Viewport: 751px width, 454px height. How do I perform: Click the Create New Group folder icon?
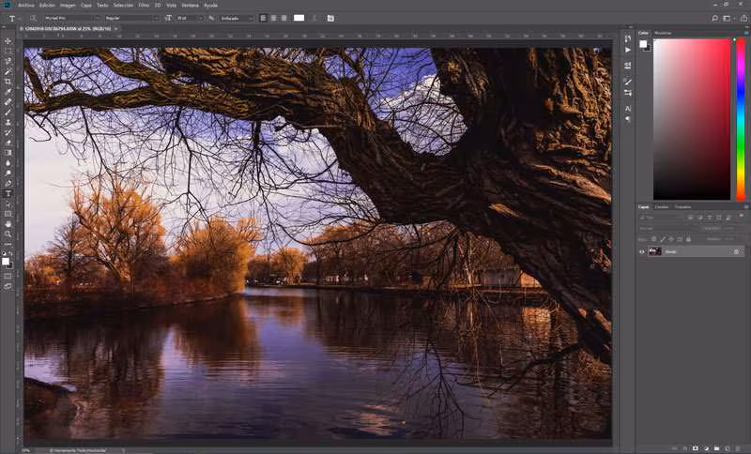(x=716, y=448)
